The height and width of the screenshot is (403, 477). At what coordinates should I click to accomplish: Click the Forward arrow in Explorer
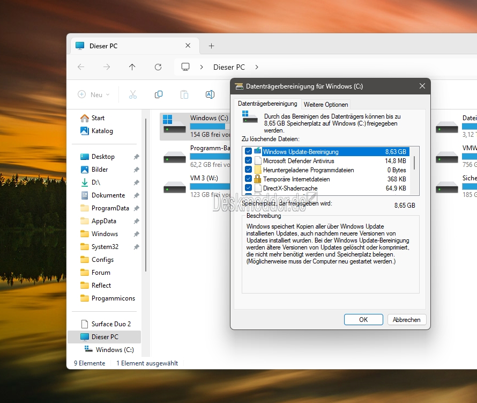[x=107, y=67]
